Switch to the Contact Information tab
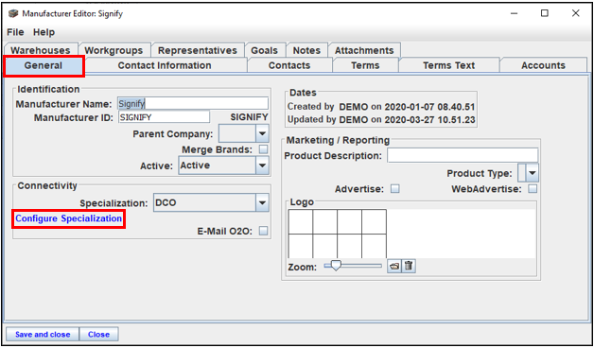 coord(165,65)
